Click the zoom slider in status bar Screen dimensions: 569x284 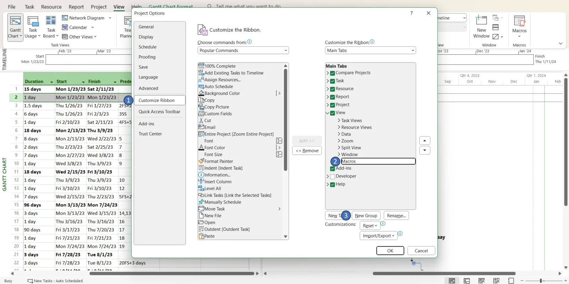coord(541,281)
